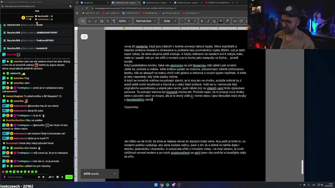Open the tab search chevron in Chrome
335x188 pixels.
pyautogui.click(x=77, y=3)
